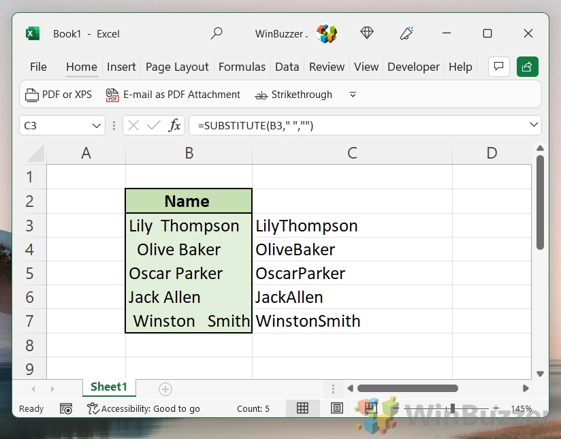Open the Comments speech bubble button
This screenshot has height=439, width=561.
(x=499, y=67)
